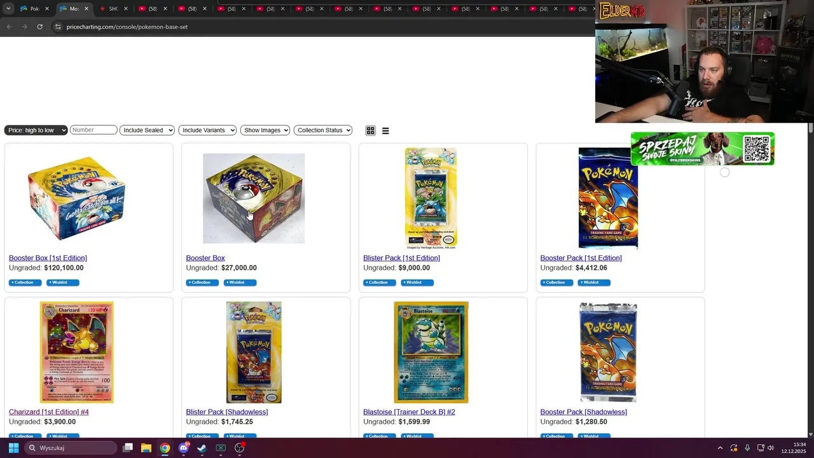Click the $4,412.06 ungraded price text
Viewport: 814px width, 458px height.
[x=591, y=268]
